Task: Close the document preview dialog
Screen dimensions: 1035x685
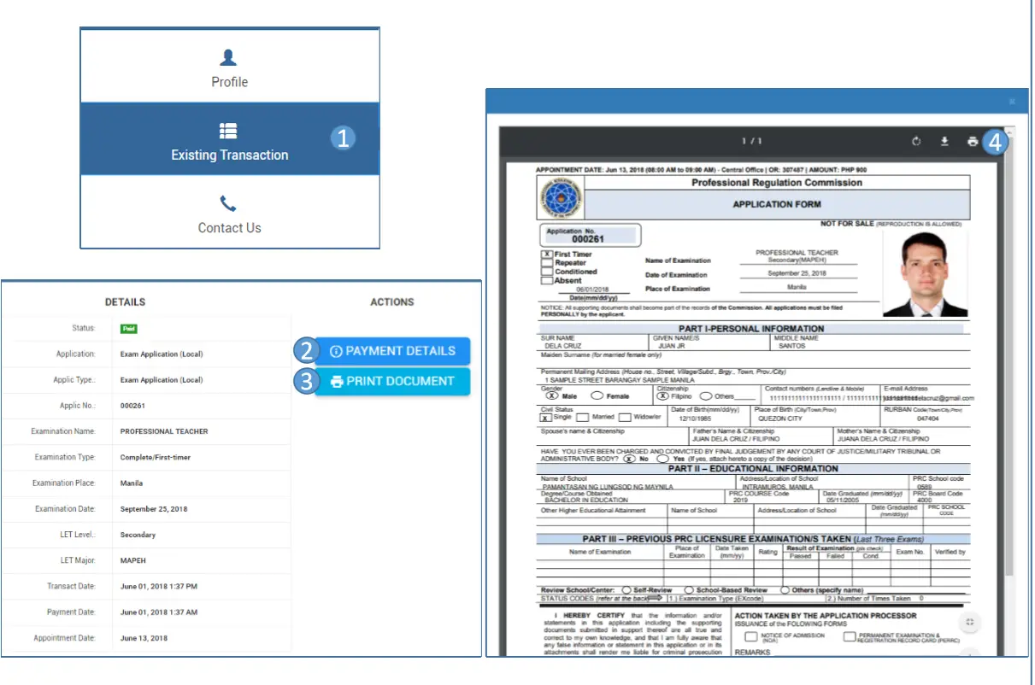Action: click(x=1012, y=101)
